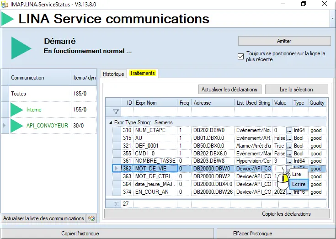Select the Toutes communication row
Screen dimensions: 336x239
[49, 94]
